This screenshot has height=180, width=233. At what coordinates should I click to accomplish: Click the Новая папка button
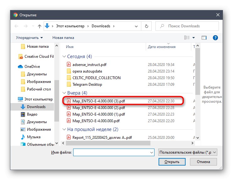pos(63,38)
